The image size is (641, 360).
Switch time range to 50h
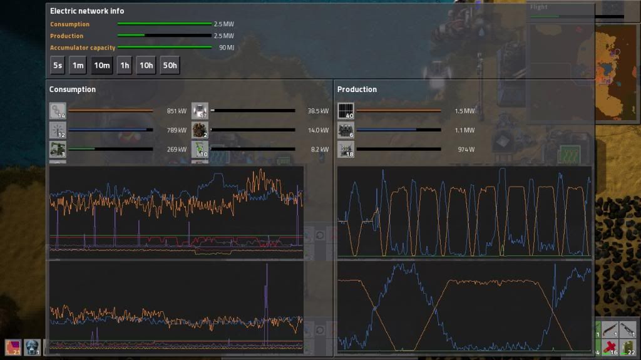(x=170, y=66)
